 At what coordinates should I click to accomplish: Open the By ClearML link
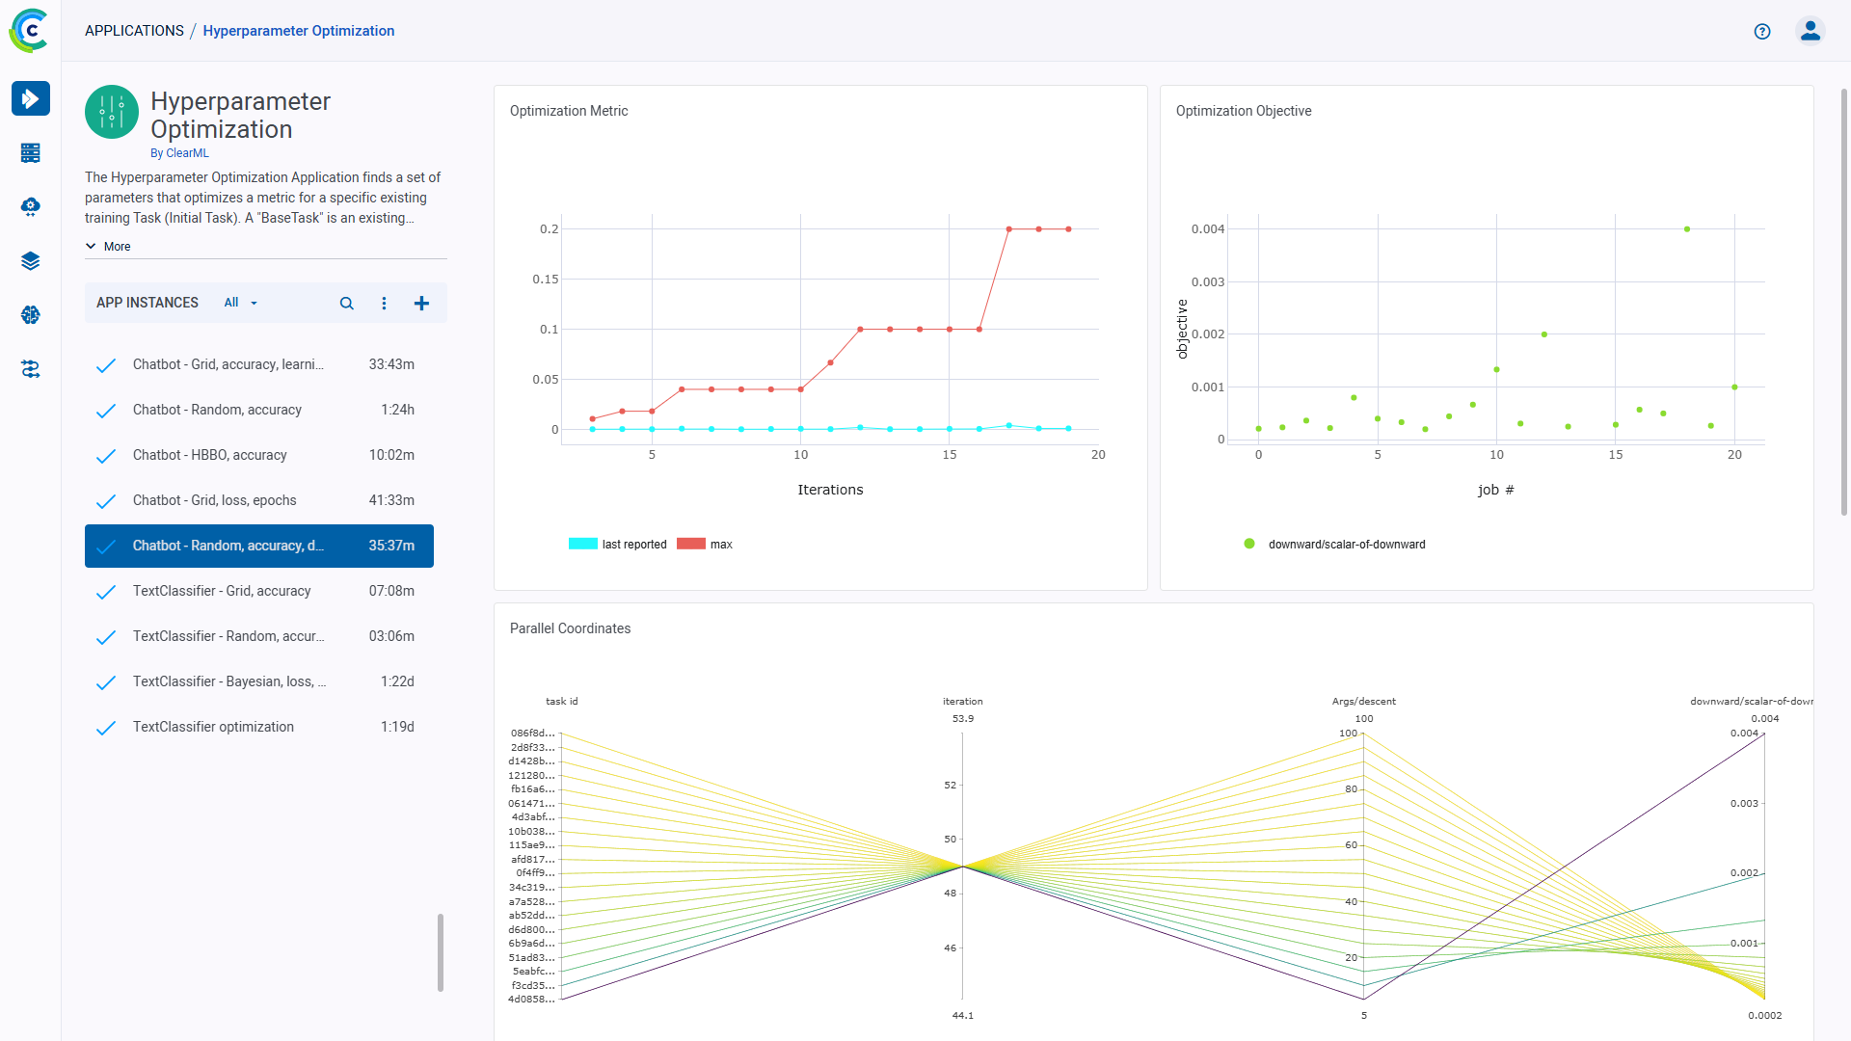[x=179, y=153]
